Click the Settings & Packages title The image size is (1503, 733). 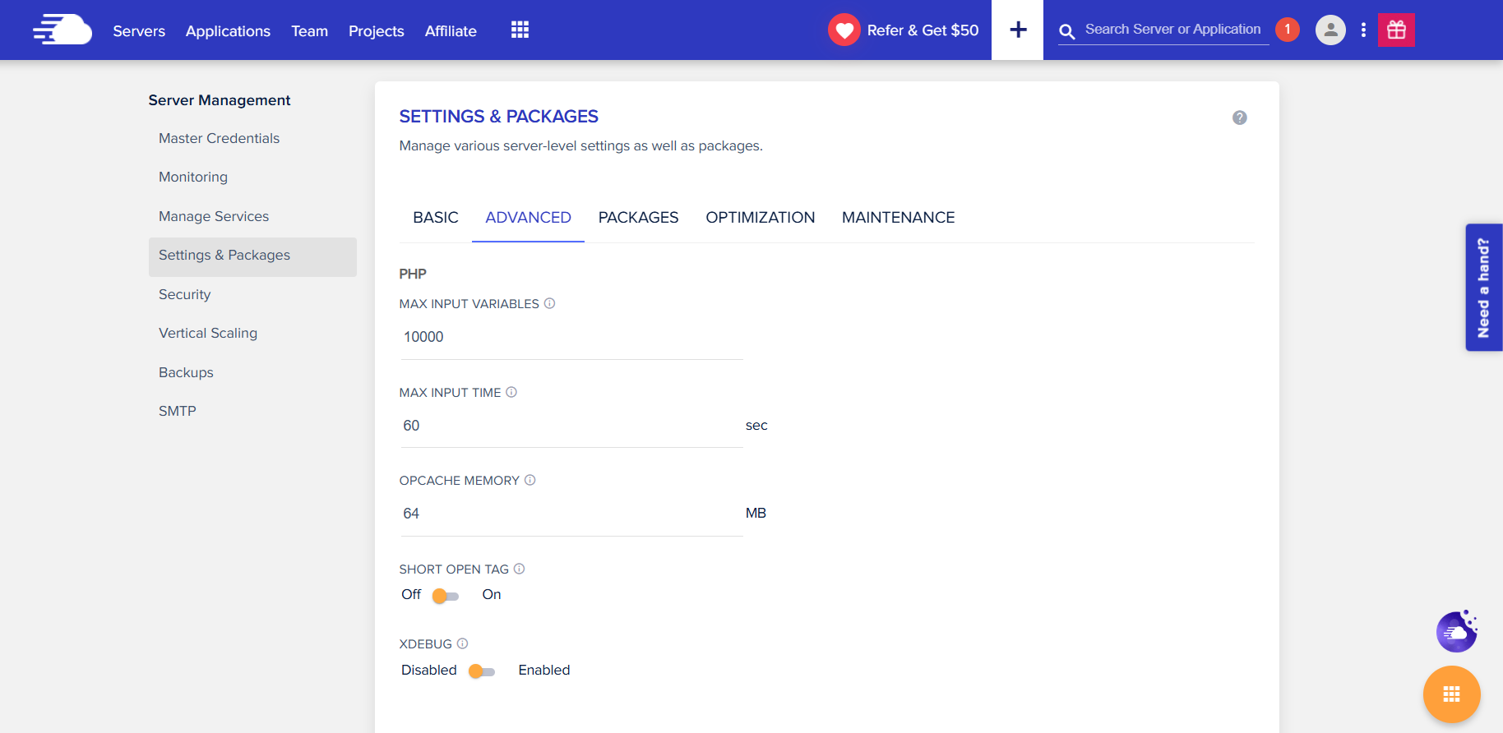pyautogui.click(x=498, y=117)
